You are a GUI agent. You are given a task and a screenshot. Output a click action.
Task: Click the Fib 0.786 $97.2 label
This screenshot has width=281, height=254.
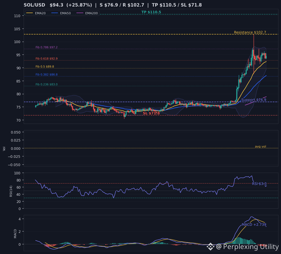(x=47, y=47)
